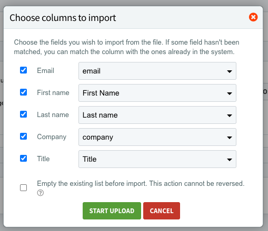
Task: Open the Title mapping dropdown
Action: (157, 159)
